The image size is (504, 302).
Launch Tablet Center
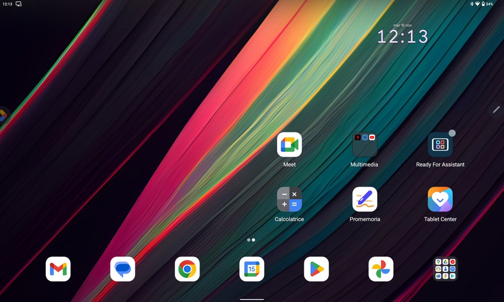[x=440, y=199]
